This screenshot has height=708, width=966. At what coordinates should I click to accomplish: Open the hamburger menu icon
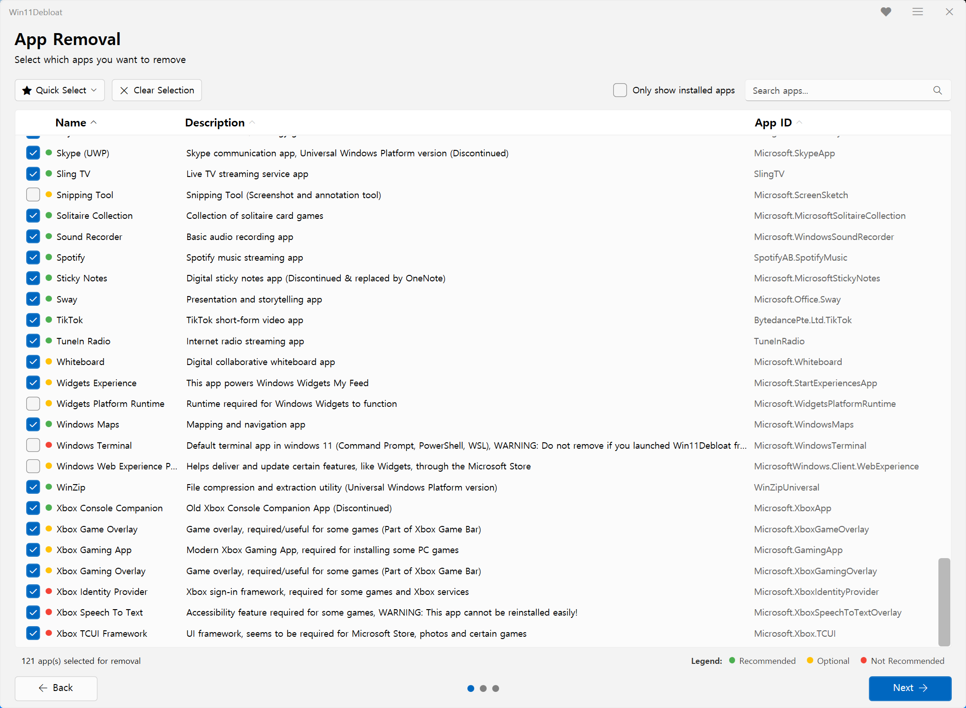(x=918, y=12)
